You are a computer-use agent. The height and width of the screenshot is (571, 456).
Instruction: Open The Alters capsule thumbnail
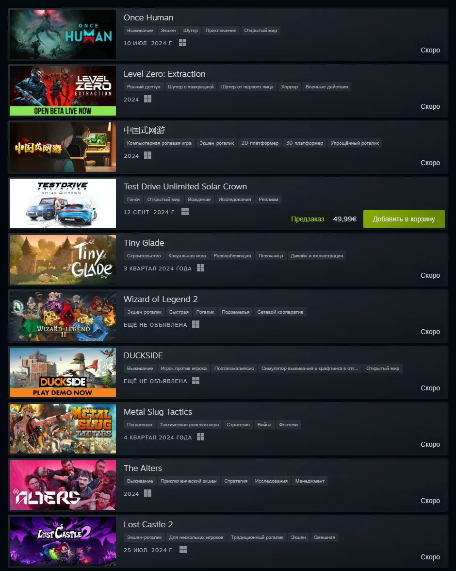pyautogui.click(x=63, y=485)
